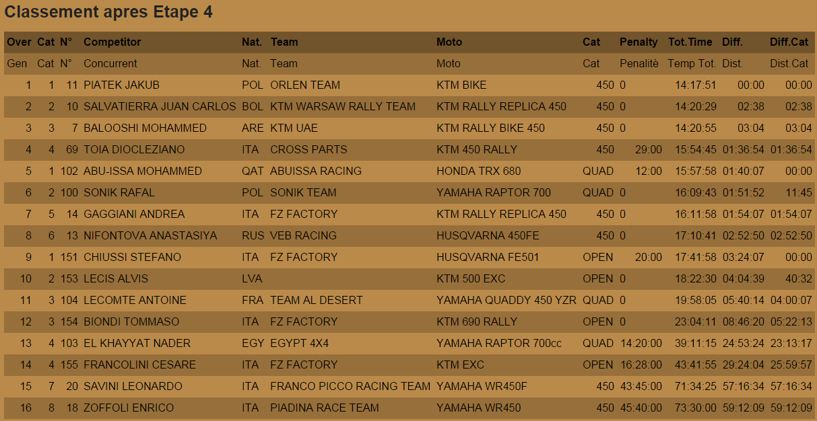Click the ORLEN TEAM cell
817x421 pixels.
click(304, 85)
